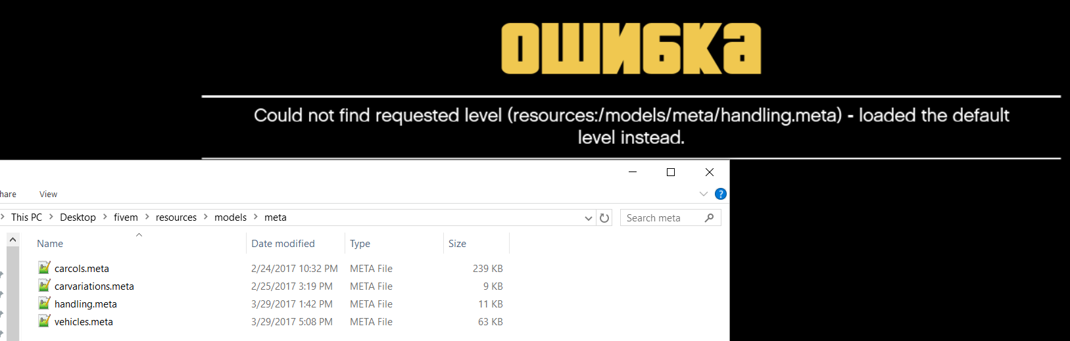Click the 63 KB size value
This screenshot has height=341, width=1070.
[491, 321]
